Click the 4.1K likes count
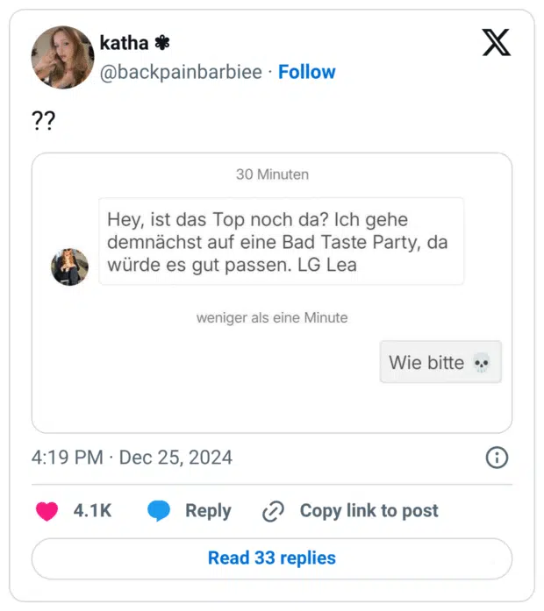 pyautogui.click(x=92, y=511)
